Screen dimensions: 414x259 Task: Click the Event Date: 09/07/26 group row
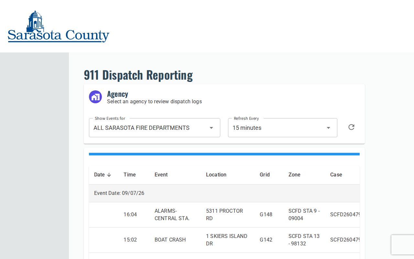224,193
